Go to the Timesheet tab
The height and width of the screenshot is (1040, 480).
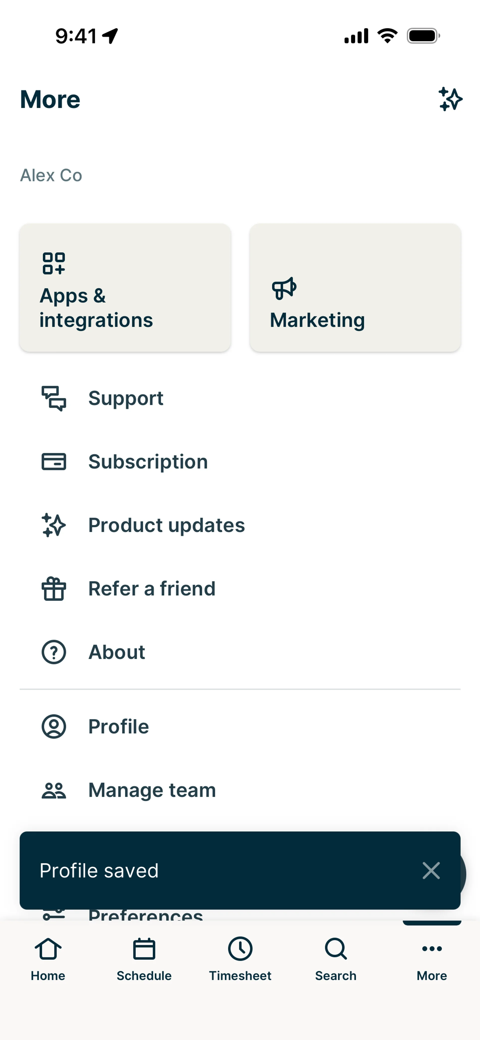click(x=240, y=959)
